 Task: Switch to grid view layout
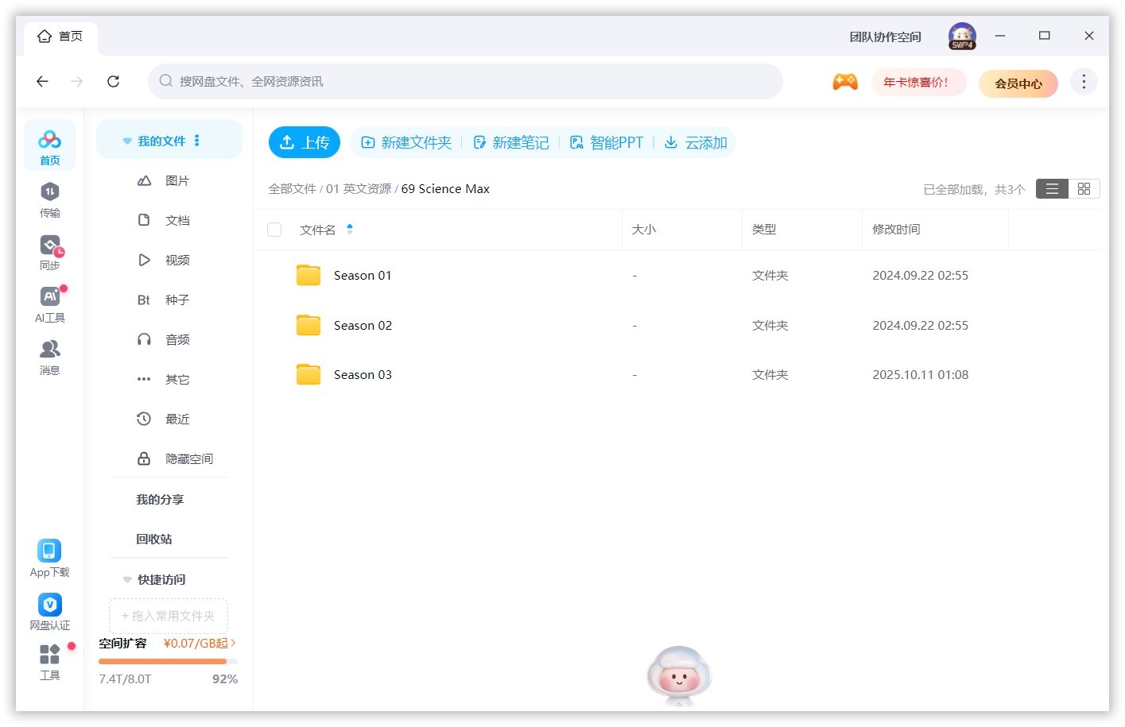[1084, 188]
